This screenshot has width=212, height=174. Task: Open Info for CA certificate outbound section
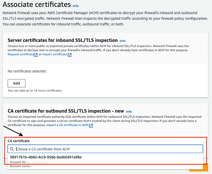click(x=129, y=112)
